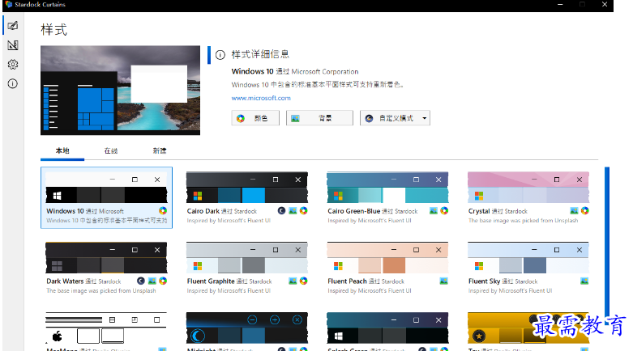Click the background image icon on Dark Waters
Viewport: 633px width, 351px height.
152,281
